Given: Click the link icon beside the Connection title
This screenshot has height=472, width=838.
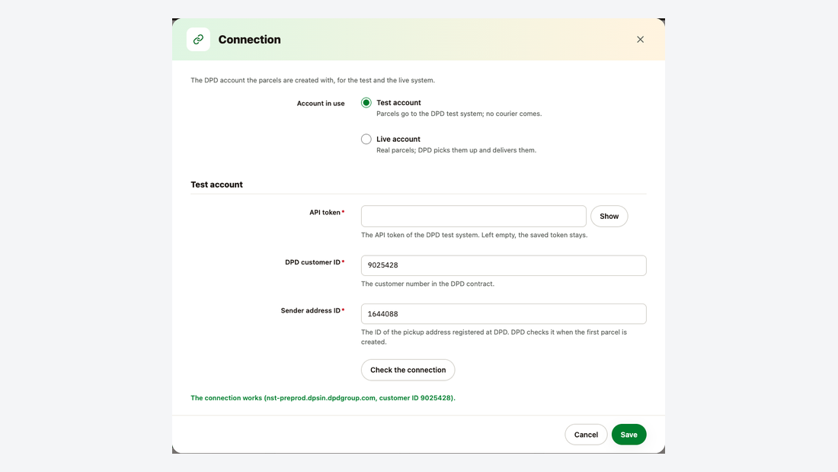Looking at the screenshot, I should [x=198, y=40].
